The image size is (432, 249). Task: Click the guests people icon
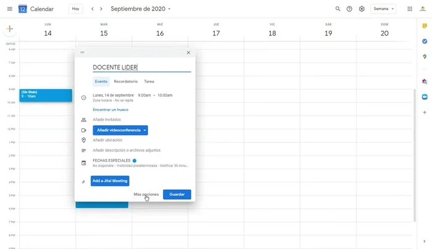[x=84, y=120]
